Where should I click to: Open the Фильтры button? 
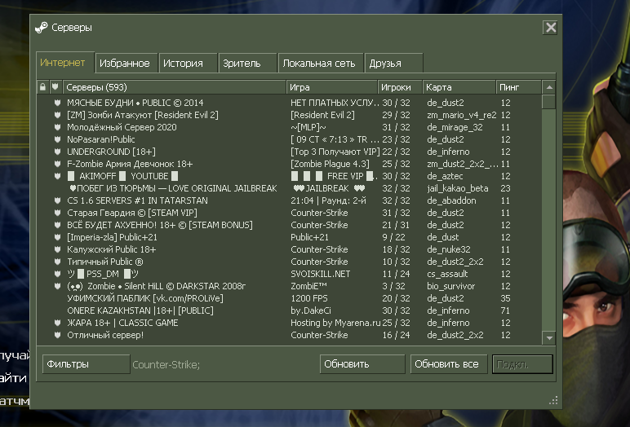[x=86, y=364]
